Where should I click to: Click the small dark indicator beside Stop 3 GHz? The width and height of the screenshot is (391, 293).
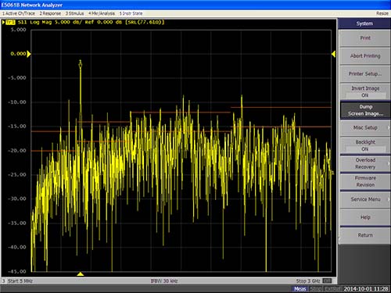327,280
